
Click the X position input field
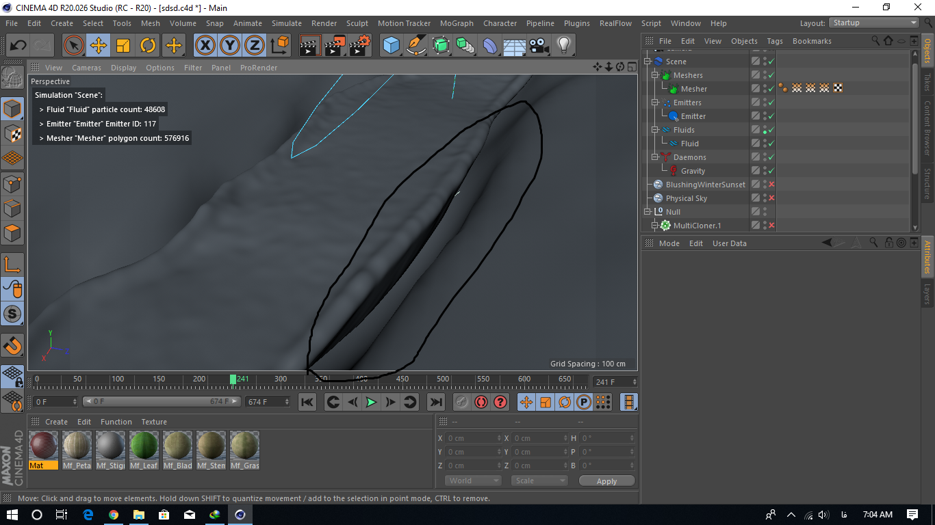[472, 438]
